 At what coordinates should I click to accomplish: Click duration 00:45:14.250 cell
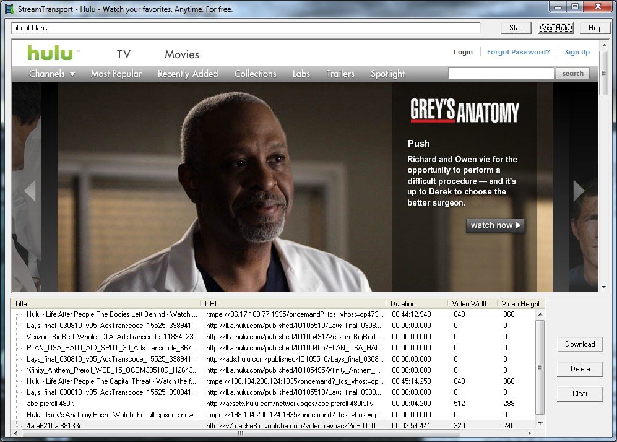pyautogui.click(x=411, y=381)
